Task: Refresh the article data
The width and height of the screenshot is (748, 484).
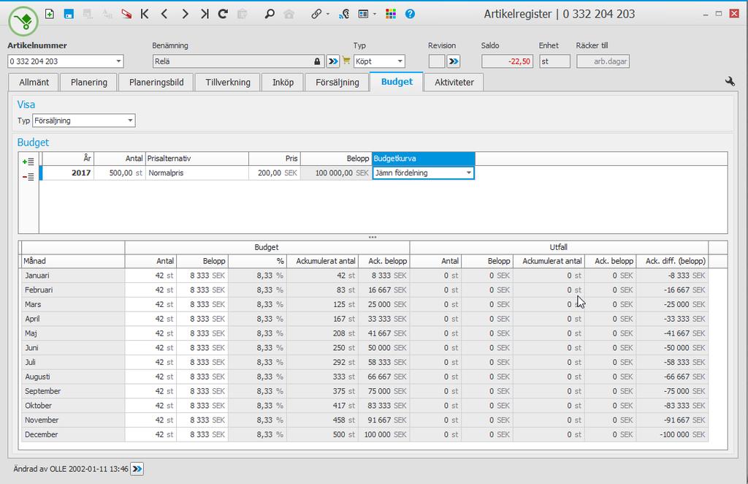Action: point(223,14)
